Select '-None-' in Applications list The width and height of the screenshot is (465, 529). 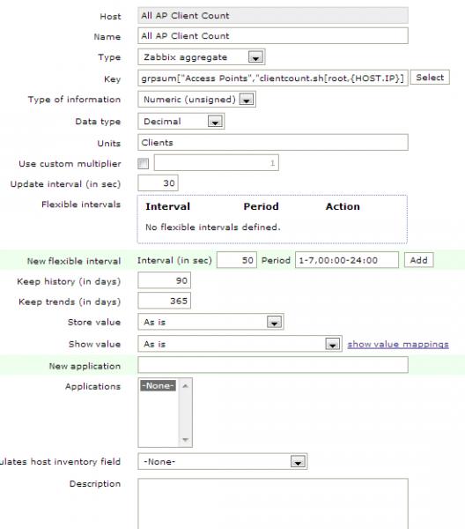[x=158, y=385]
